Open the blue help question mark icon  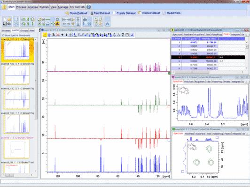(89, 7)
